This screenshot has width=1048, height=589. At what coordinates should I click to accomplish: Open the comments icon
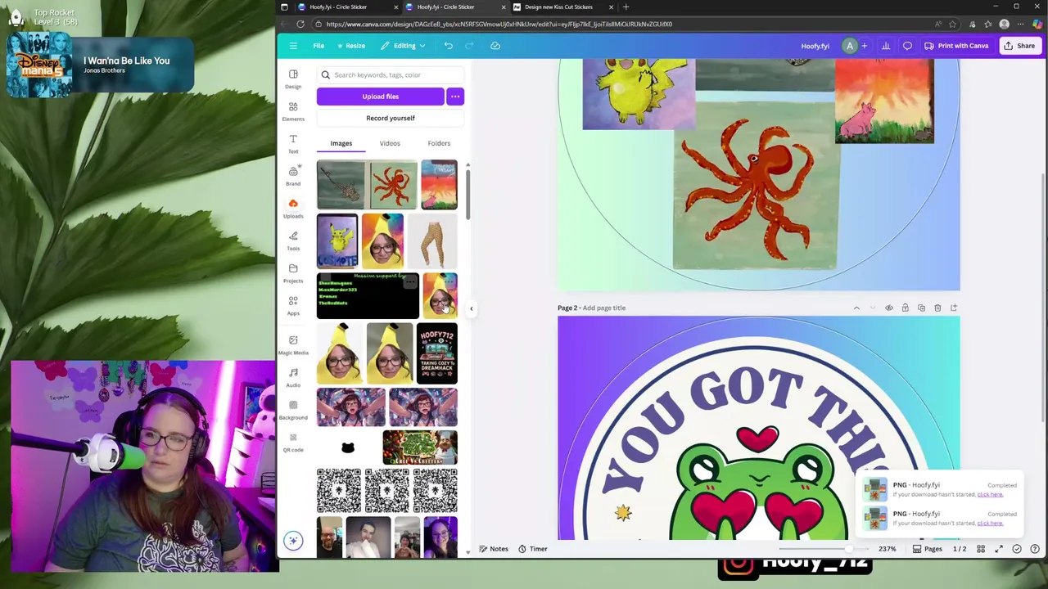(907, 46)
